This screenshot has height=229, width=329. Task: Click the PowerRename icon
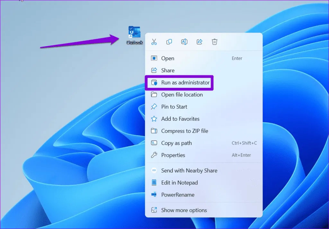(x=154, y=195)
